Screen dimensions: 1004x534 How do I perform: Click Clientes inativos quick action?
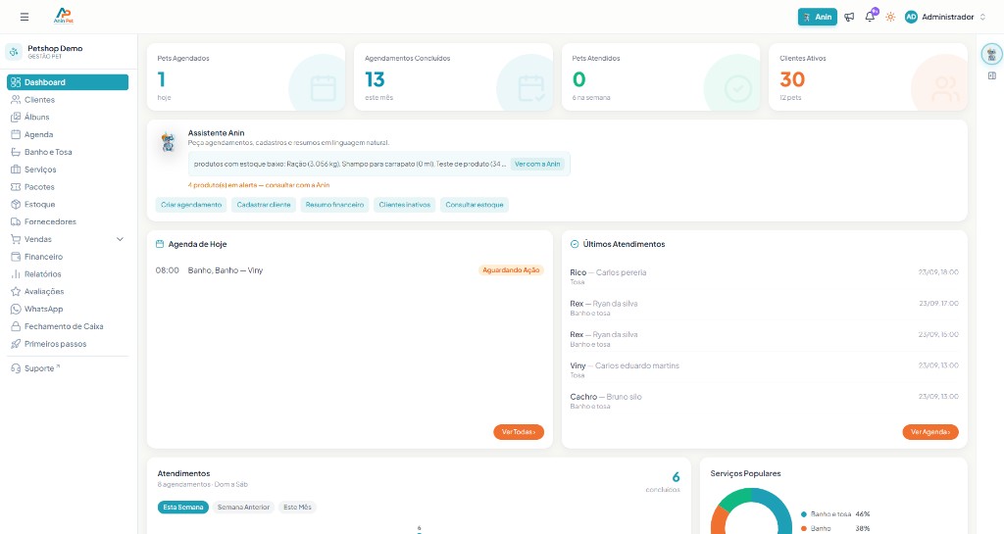point(405,205)
